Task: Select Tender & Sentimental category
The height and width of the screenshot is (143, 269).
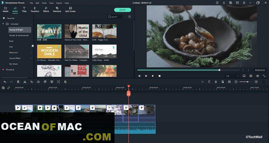Action: 19,35
